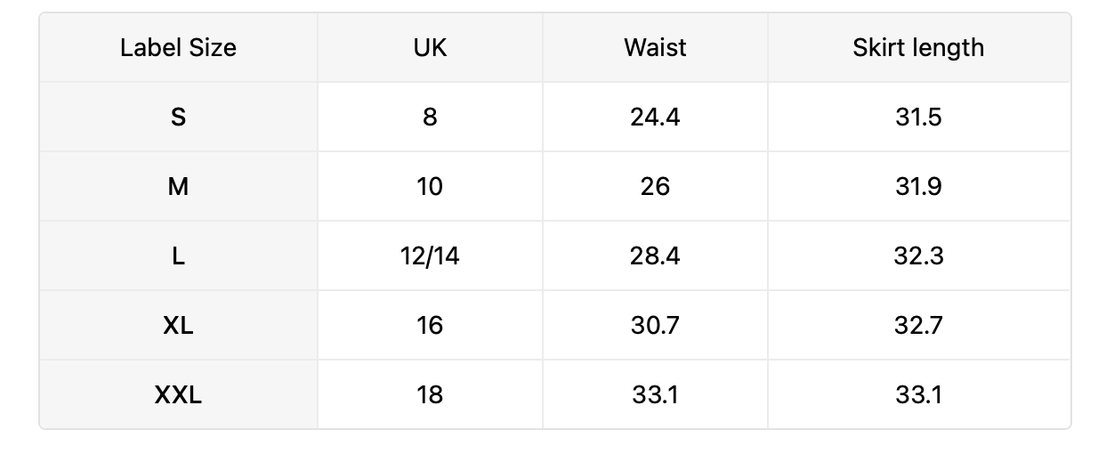This screenshot has width=1098, height=454.
Task: Click skirt length value 31.5
Action: pos(919,117)
